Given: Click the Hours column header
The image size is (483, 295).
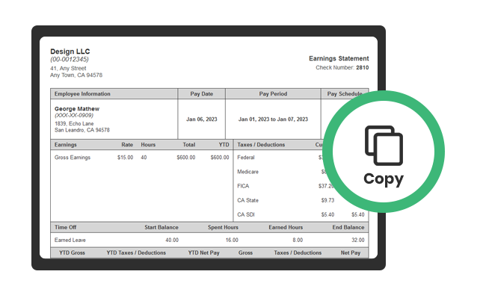Looking at the screenshot, I should [148, 145].
